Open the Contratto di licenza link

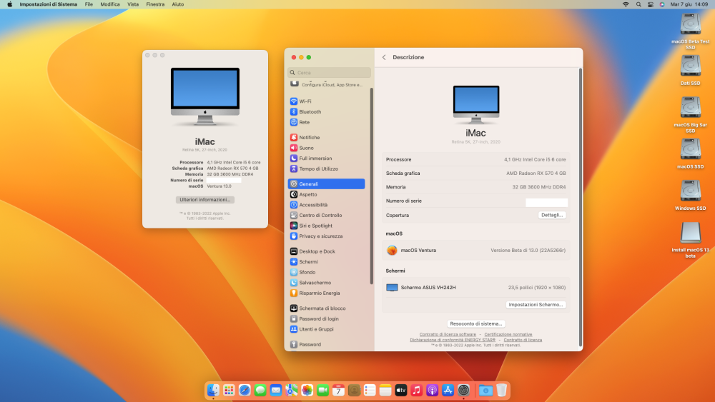point(523,340)
